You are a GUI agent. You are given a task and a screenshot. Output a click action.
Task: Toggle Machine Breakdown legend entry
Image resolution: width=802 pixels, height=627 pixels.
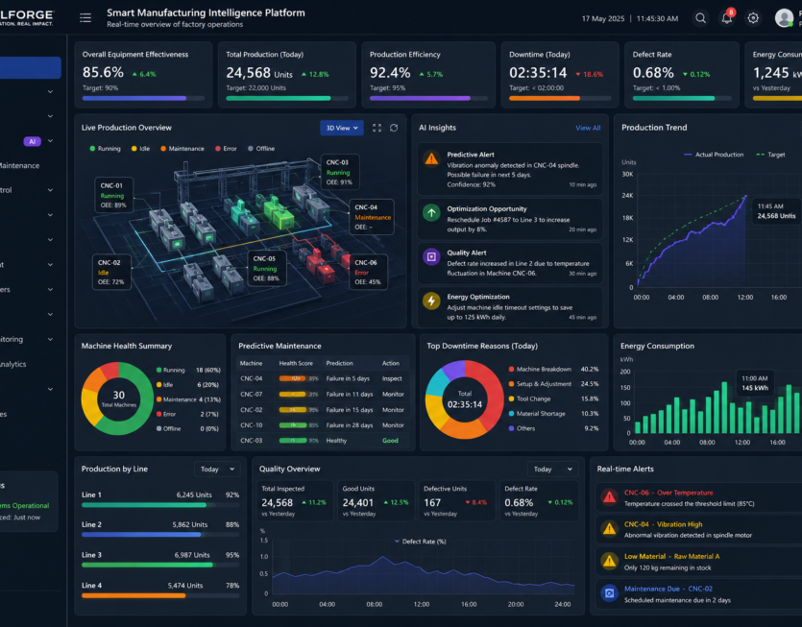click(540, 369)
